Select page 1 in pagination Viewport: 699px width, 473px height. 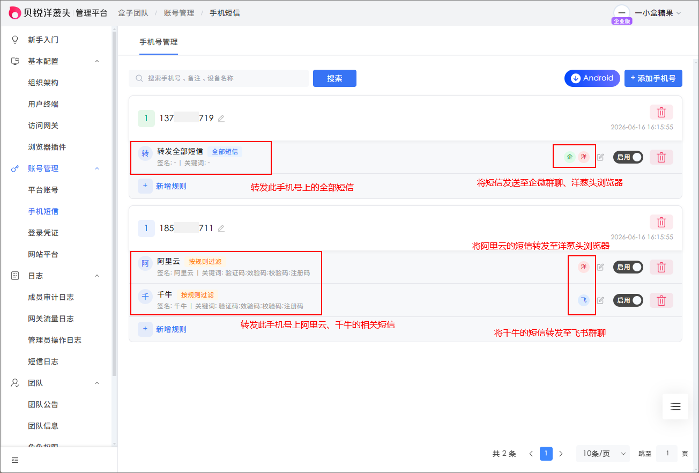[546, 454]
